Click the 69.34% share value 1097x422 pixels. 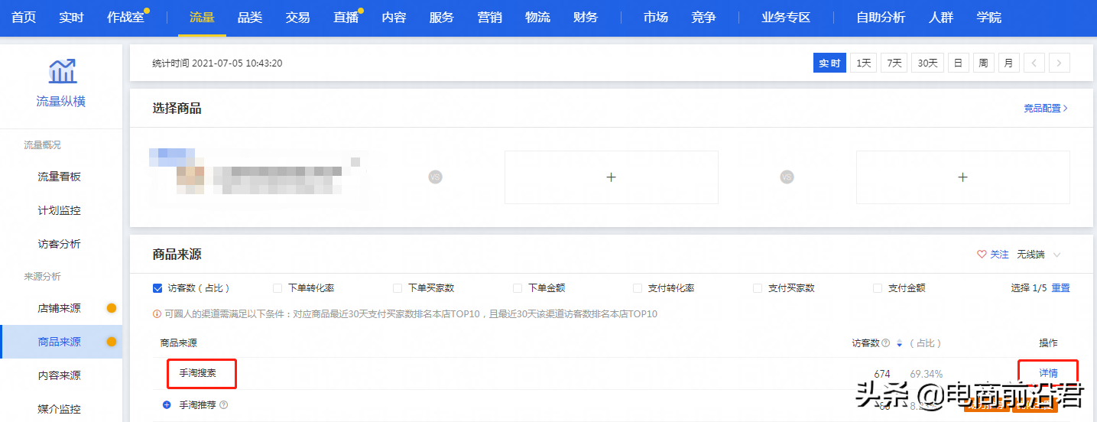[926, 374]
